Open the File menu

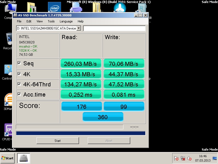coord(19,21)
